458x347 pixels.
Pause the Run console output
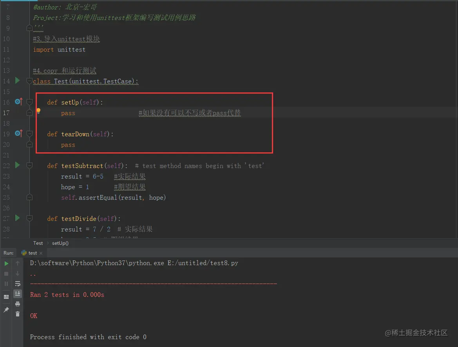[6, 284]
